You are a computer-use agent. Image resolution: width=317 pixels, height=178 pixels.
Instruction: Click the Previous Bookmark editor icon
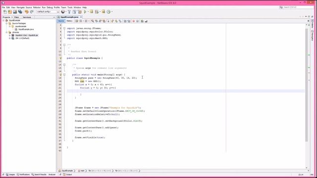click(x=112, y=21)
